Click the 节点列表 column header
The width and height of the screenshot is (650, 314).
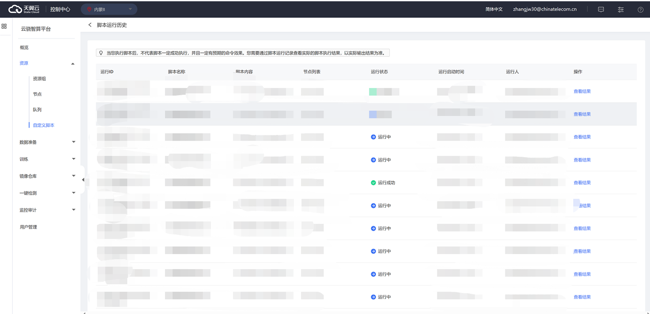tap(312, 72)
